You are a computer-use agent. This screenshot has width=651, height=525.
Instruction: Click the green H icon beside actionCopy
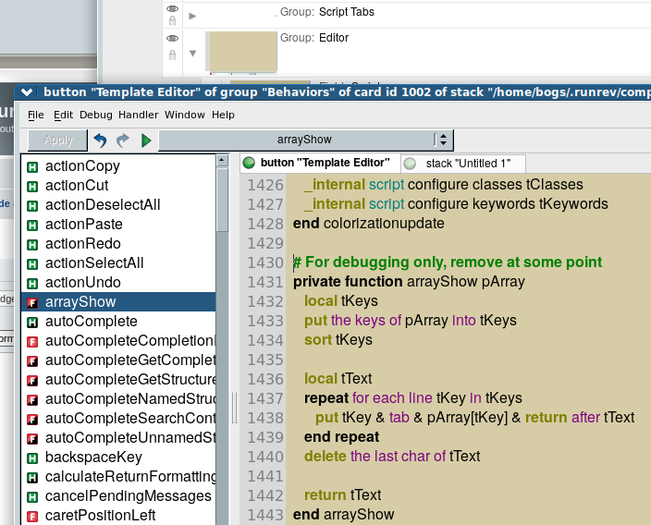pyautogui.click(x=32, y=166)
